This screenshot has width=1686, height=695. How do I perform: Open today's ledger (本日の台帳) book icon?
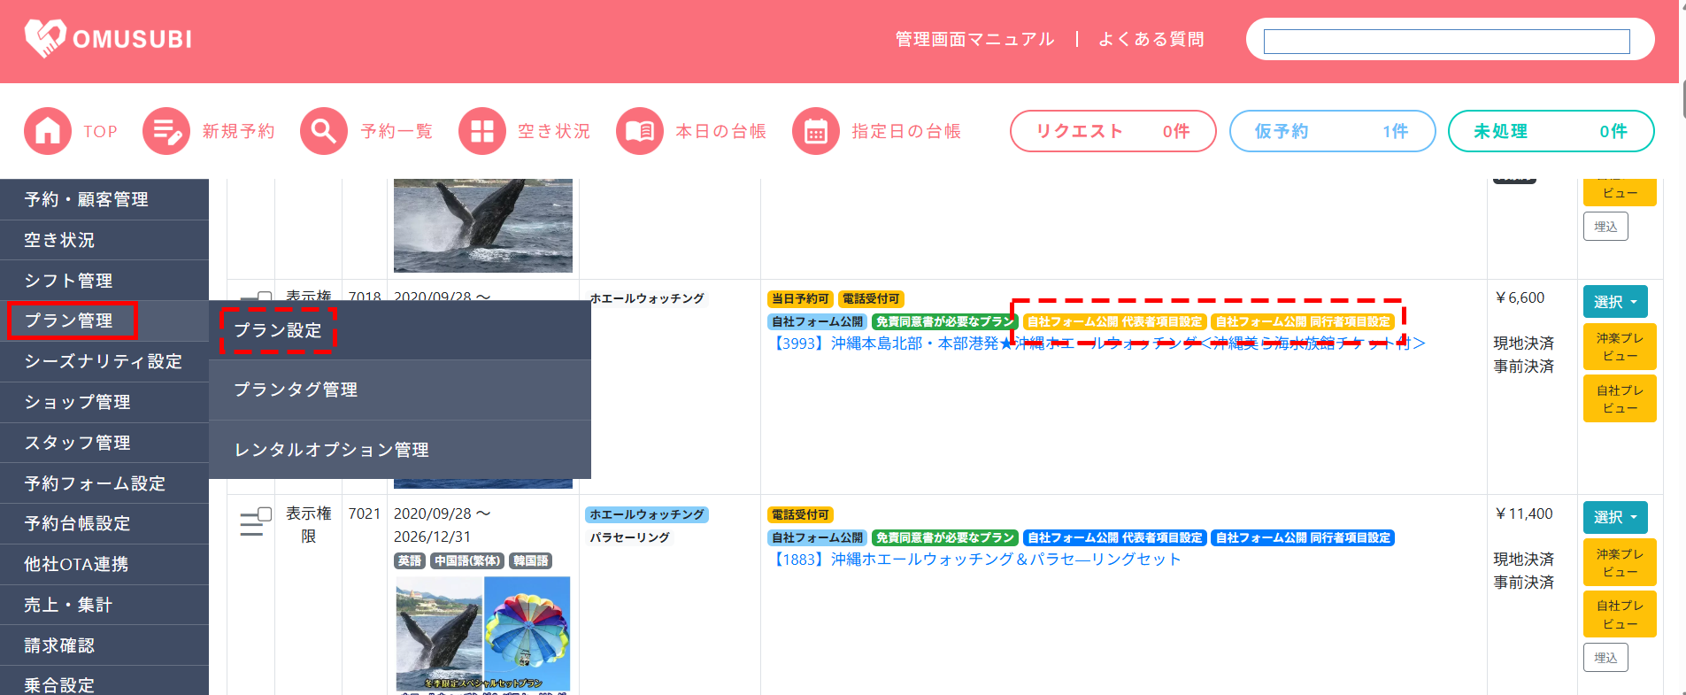pyautogui.click(x=639, y=131)
